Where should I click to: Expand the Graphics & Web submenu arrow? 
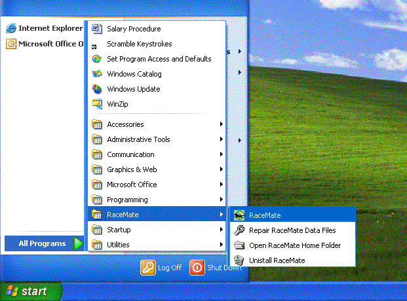click(221, 169)
